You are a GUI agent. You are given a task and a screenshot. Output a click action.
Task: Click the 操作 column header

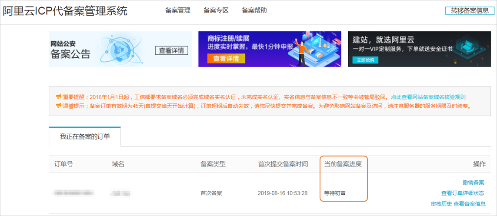click(x=479, y=164)
